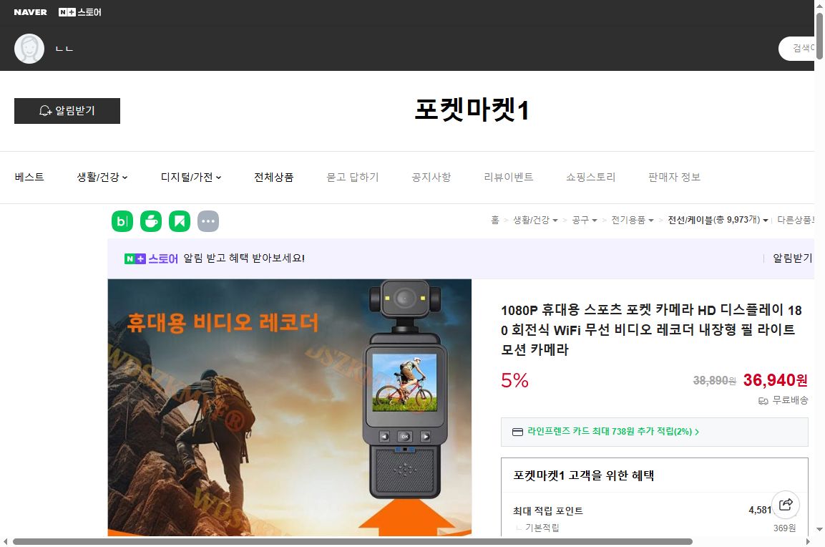The height and width of the screenshot is (547, 825).
Task: Open the 전선/케이블 breadcrumb dropdown
Action: pos(717,221)
